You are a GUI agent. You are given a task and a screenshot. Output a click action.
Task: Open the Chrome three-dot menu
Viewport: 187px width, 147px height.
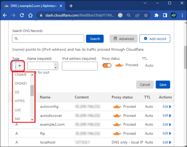pos(182,15)
